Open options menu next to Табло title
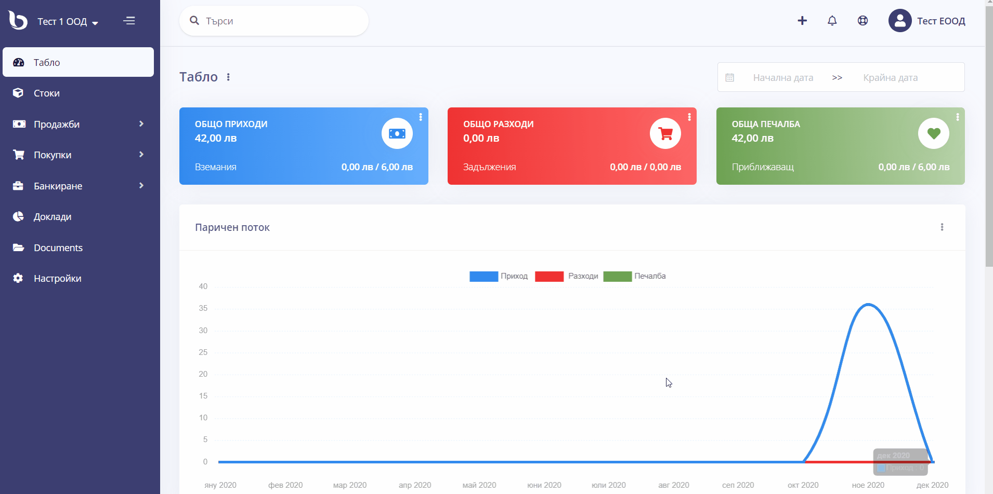993x494 pixels. point(228,77)
